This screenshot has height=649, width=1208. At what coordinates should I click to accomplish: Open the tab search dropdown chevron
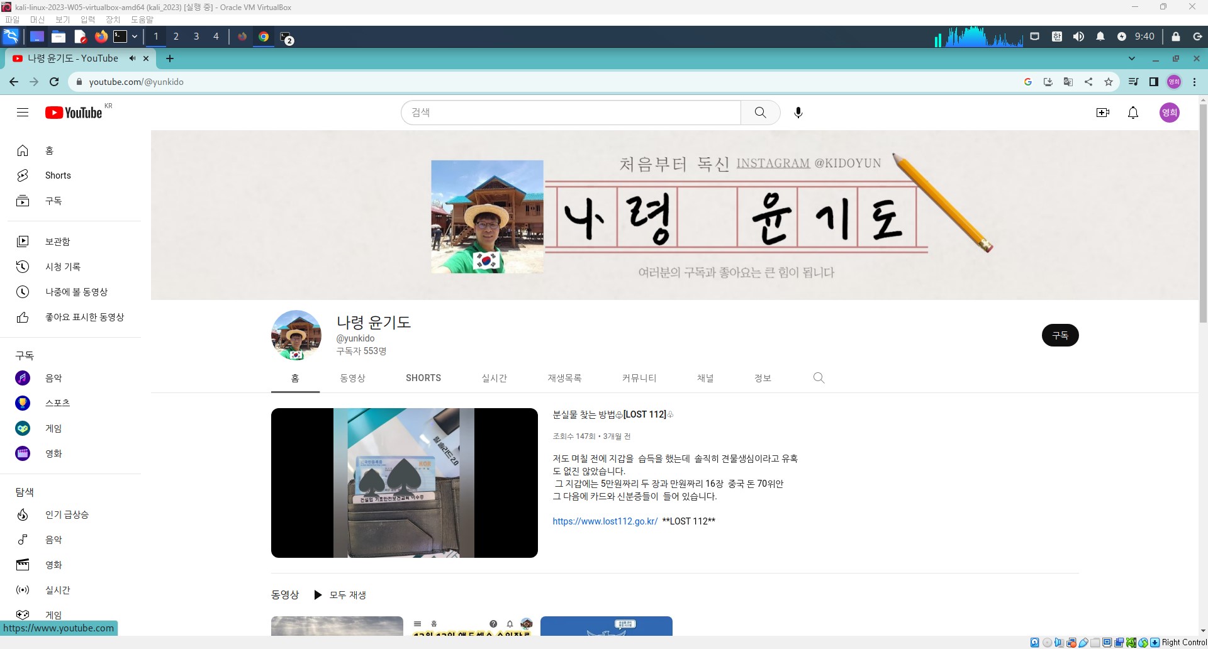pos(1132,58)
